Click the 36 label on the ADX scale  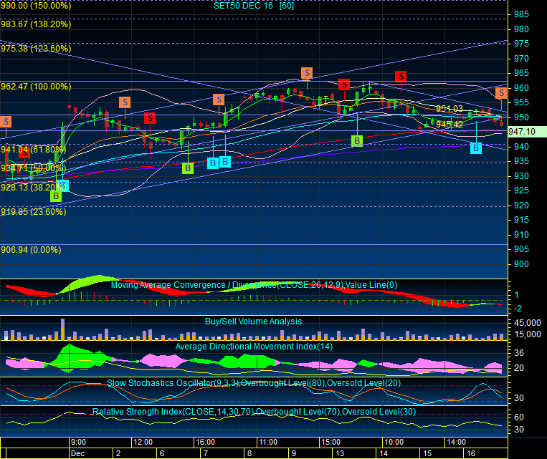(x=519, y=353)
